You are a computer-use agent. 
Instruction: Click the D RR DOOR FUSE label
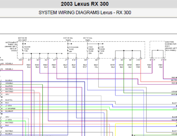pyautogui.click(x=102, y=50)
